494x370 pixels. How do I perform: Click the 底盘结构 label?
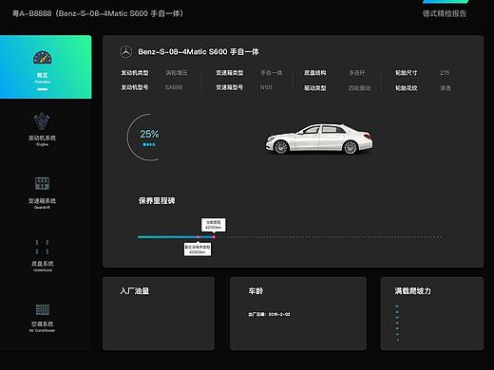click(315, 73)
